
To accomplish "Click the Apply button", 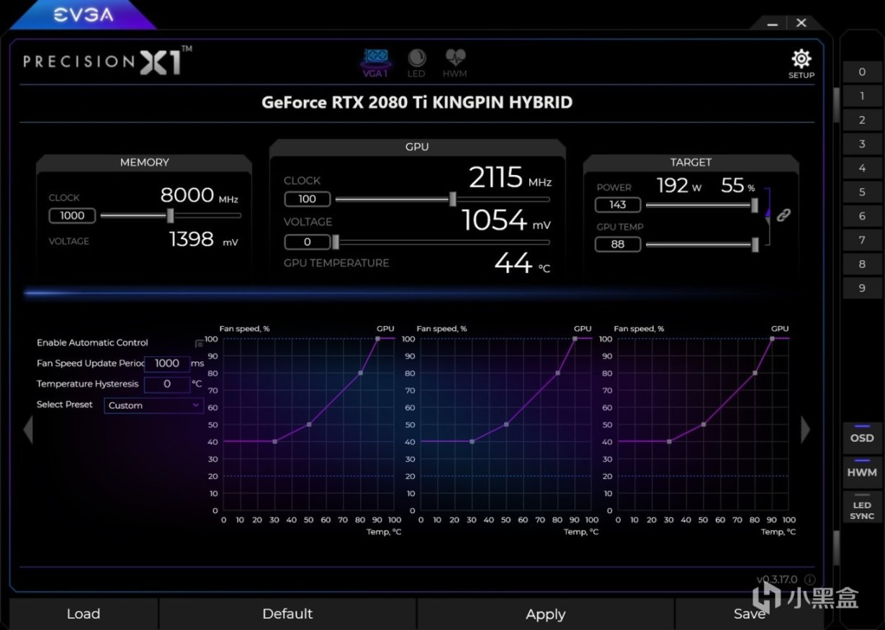I will tap(545, 613).
